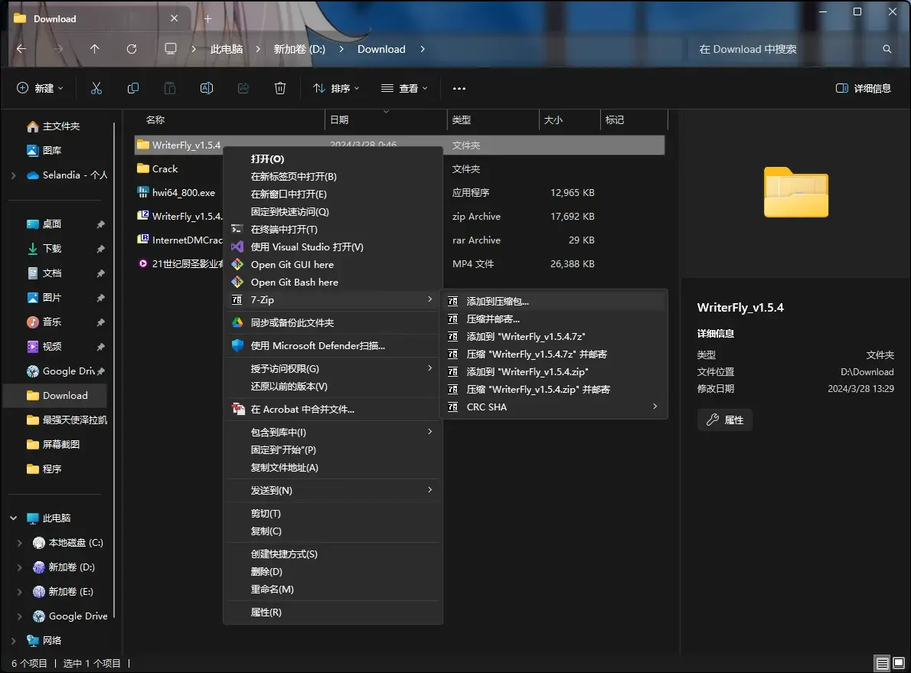The image size is (911, 673).
Task: Switch to the large thumbnails view in status bar
Action: (x=899, y=663)
